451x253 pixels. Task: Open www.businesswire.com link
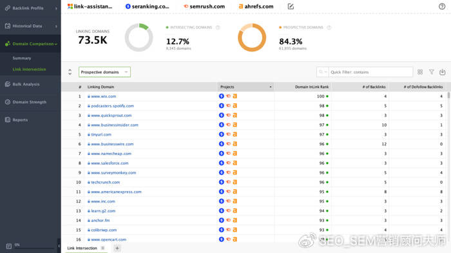(x=112, y=144)
